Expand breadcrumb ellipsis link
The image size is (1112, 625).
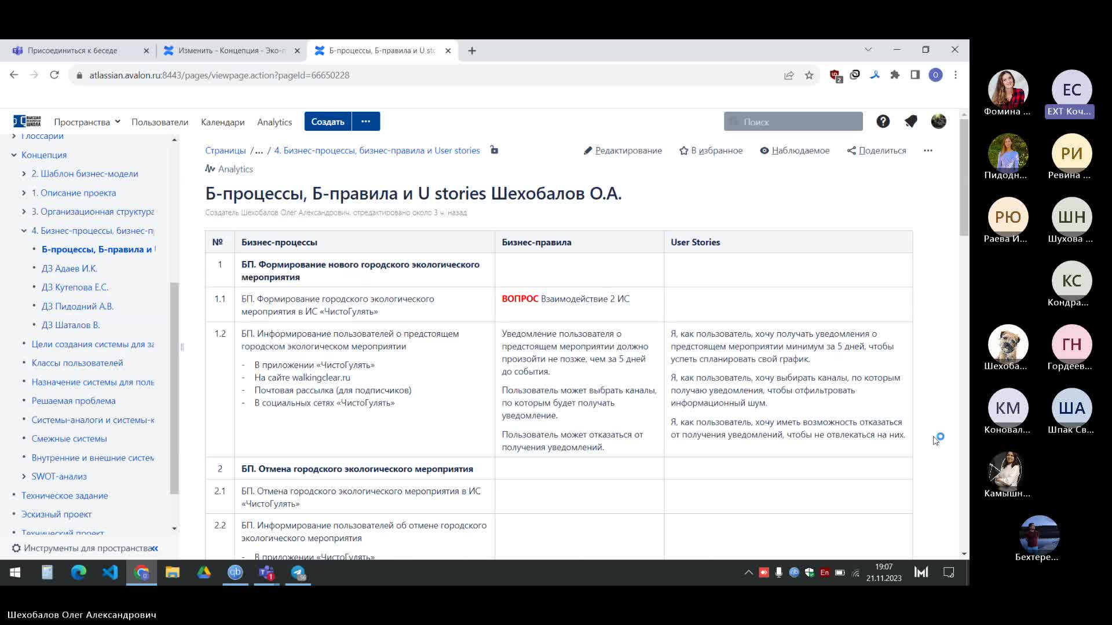tap(259, 150)
